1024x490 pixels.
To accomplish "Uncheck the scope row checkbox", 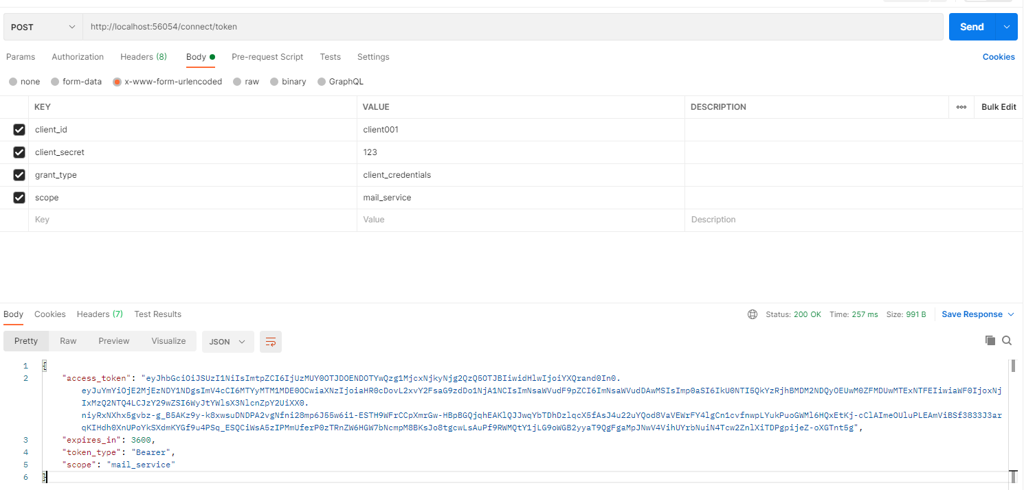I will (x=19, y=198).
